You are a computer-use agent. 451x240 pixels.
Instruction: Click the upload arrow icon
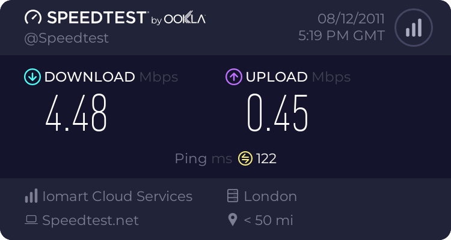click(233, 77)
